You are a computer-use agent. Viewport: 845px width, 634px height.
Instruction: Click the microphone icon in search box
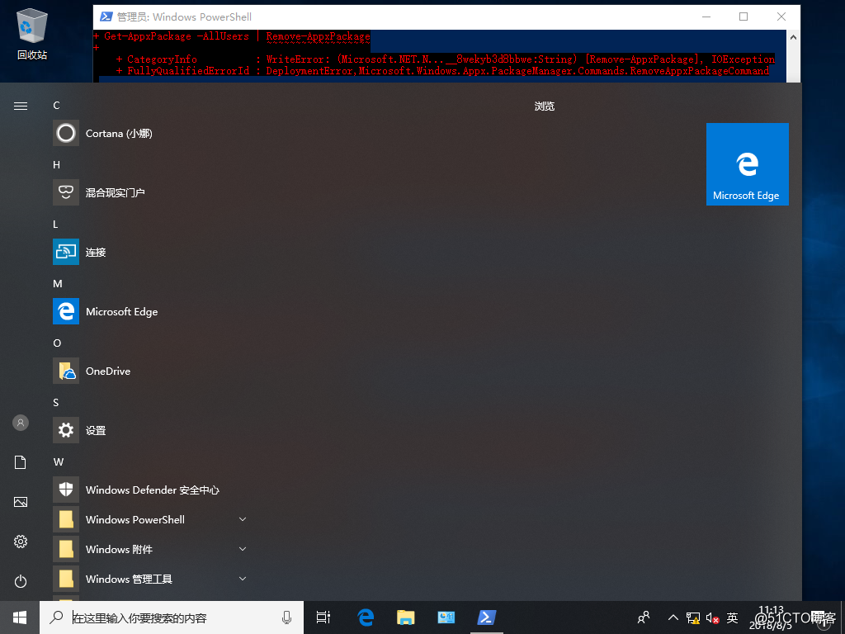[x=286, y=617]
